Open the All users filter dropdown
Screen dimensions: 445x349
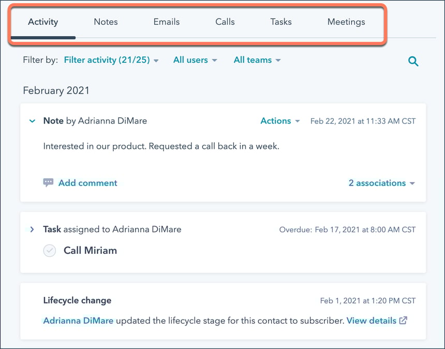[195, 60]
